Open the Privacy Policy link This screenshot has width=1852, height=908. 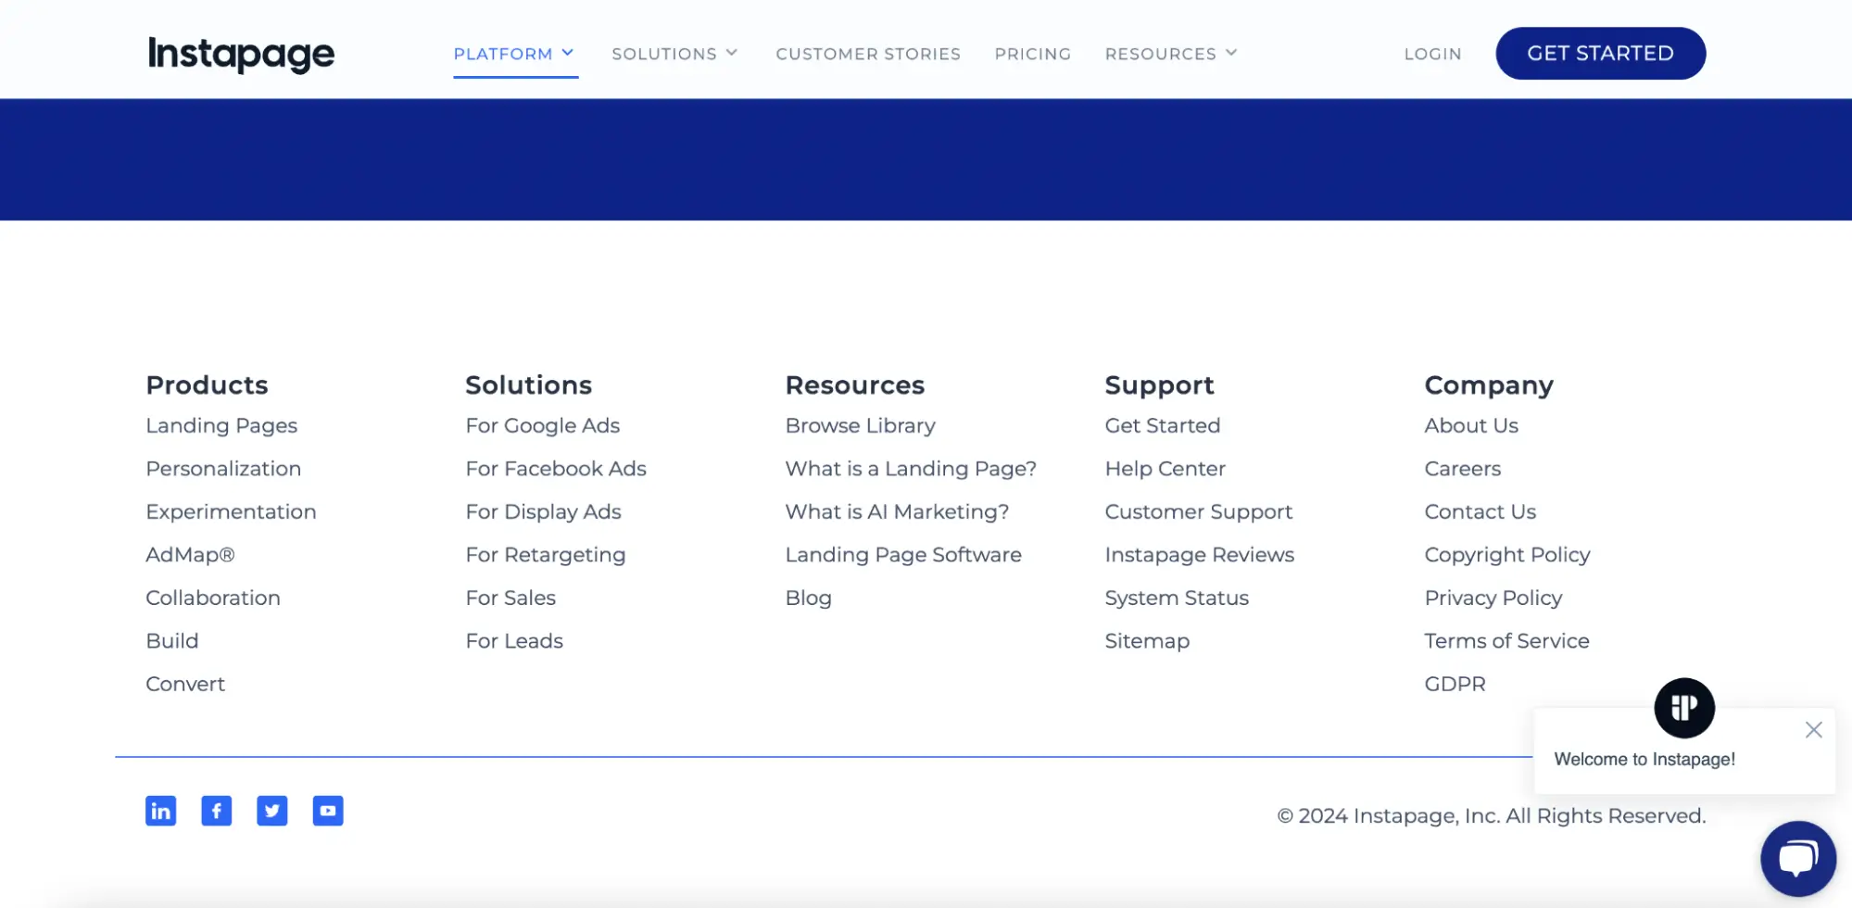pyautogui.click(x=1493, y=598)
